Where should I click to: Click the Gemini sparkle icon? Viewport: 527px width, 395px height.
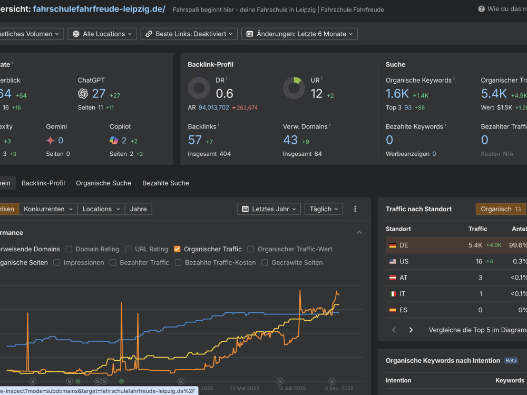(x=50, y=141)
